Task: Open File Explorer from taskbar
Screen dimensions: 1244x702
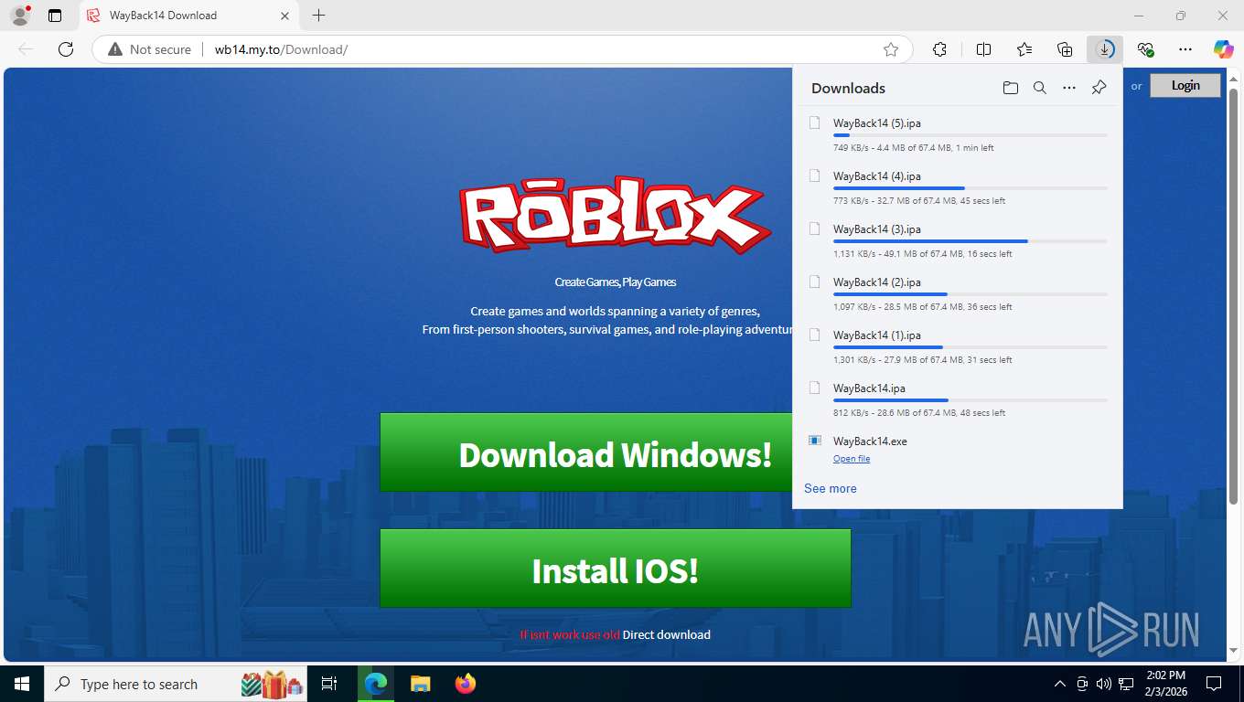Action: pos(420,684)
